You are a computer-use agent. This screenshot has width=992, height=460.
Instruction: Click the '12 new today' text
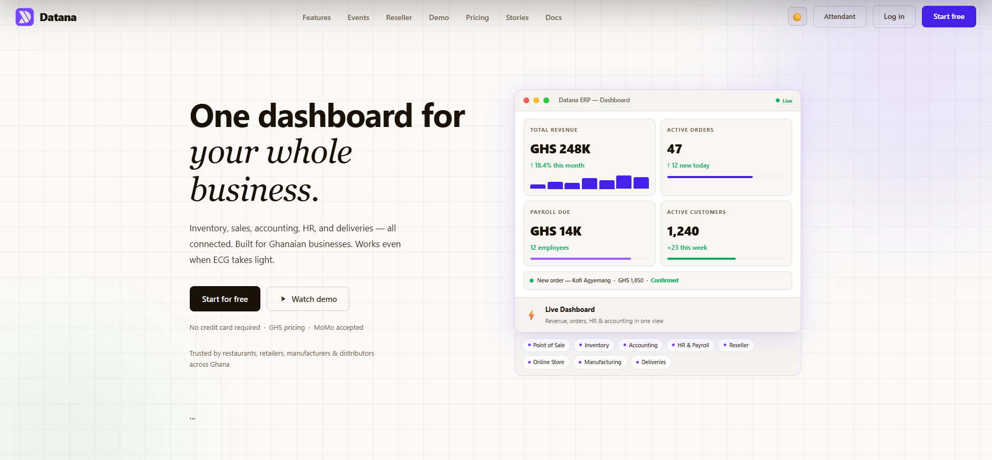[x=688, y=165]
